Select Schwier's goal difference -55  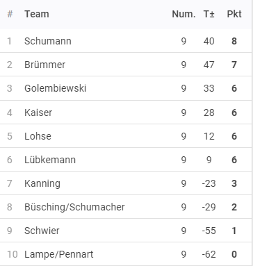[209, 231]
